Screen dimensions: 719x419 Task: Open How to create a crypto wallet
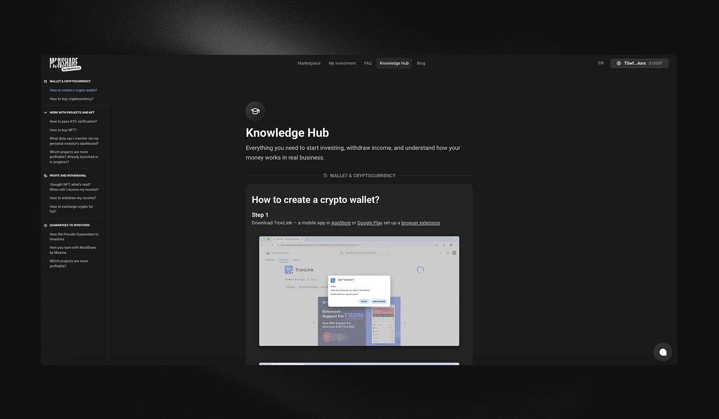(x=73, y=90)
